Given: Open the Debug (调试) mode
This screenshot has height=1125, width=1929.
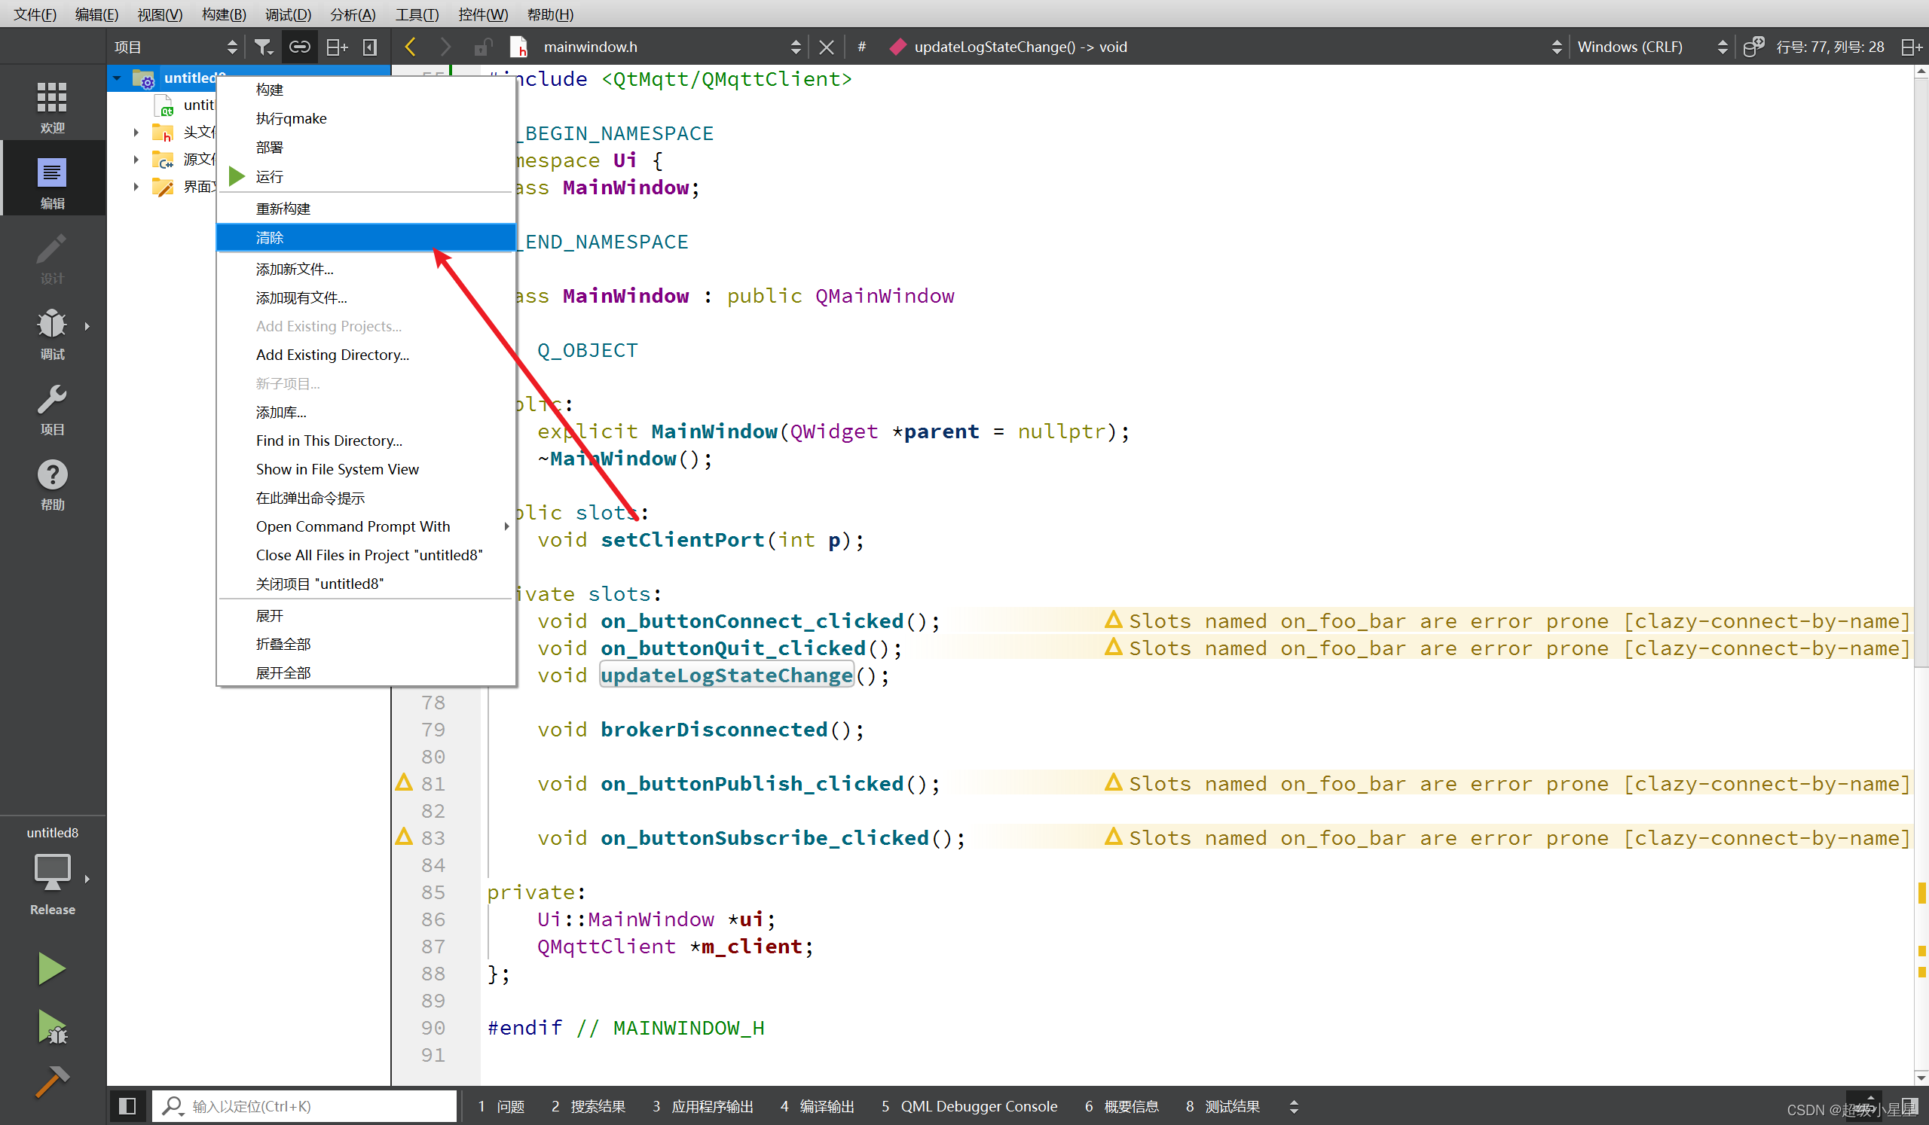Looking at the screenshot, I should (x=52, y=334).
